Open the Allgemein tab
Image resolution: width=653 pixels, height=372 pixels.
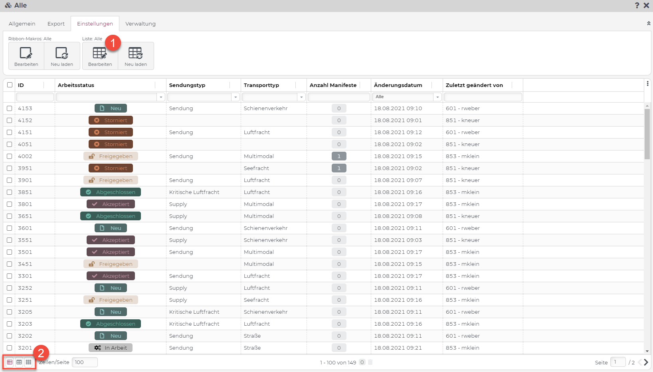22,24
